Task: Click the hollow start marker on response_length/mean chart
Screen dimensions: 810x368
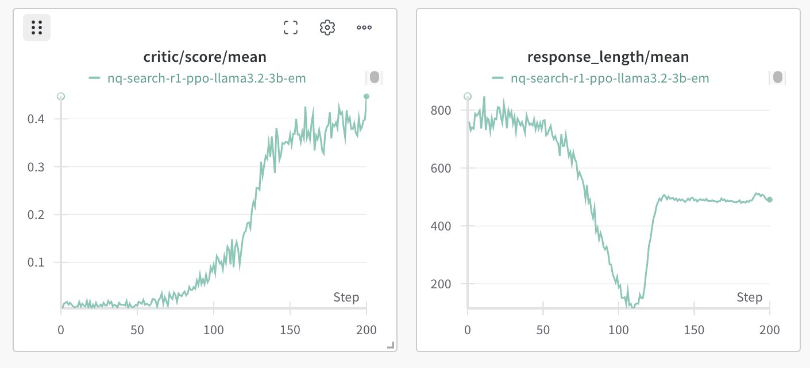Action: click(468, 96)
